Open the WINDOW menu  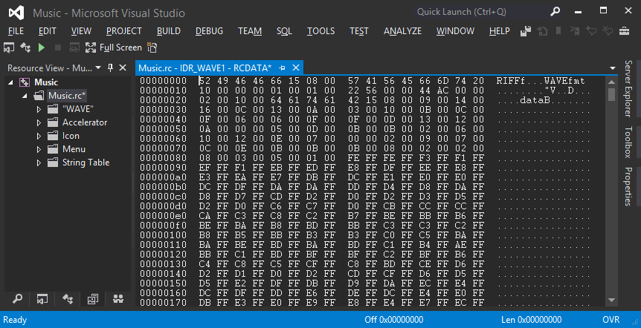click(455, 31)
